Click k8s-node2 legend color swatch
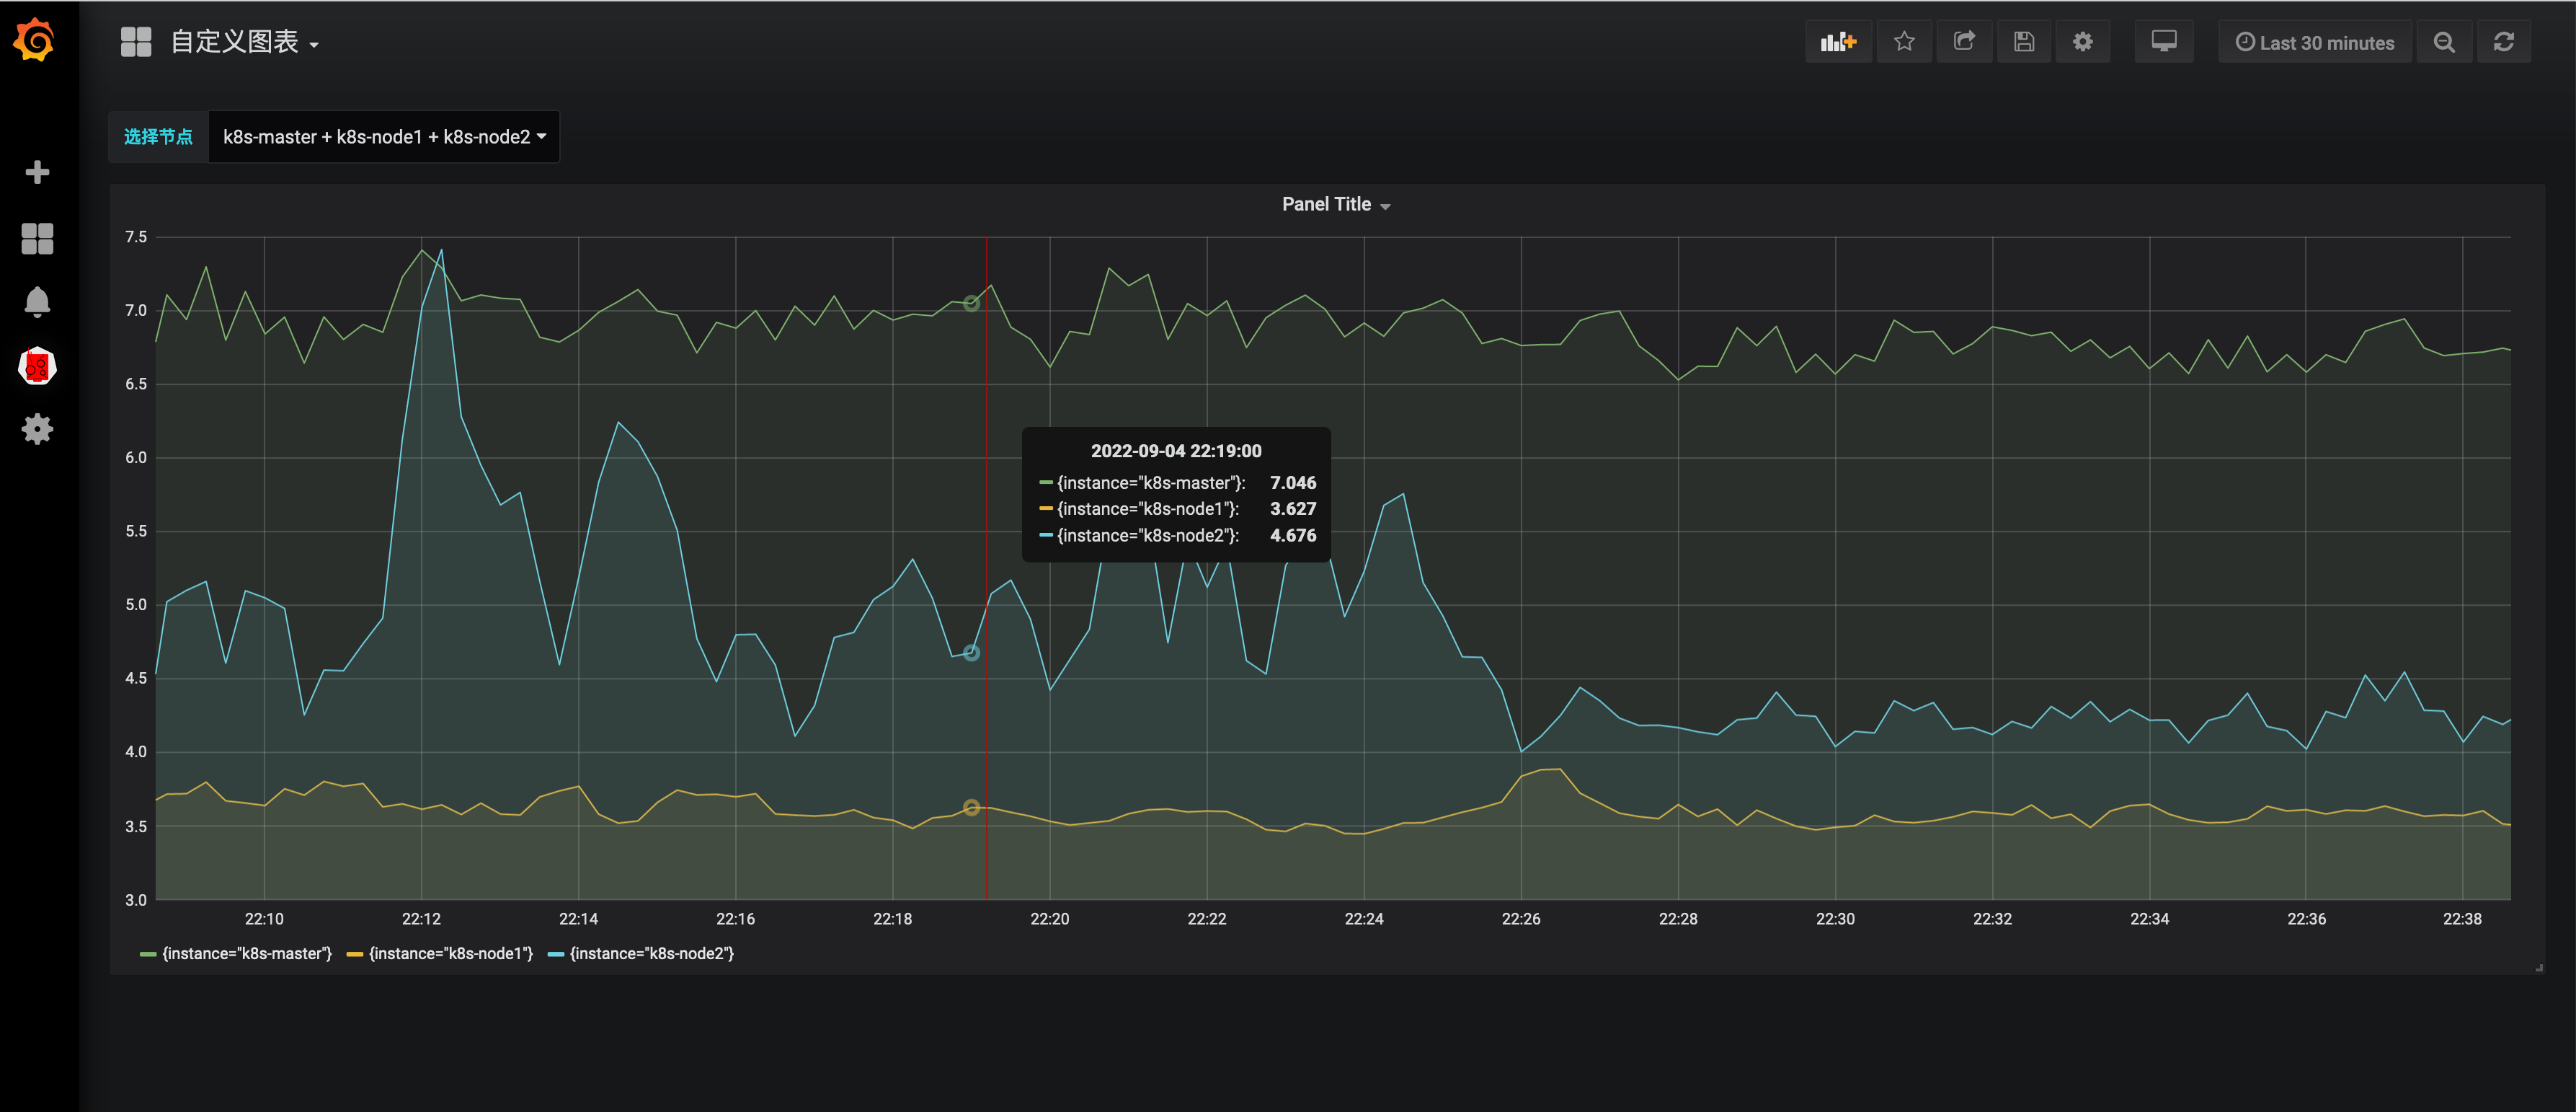The image size is (2576, 1112). coord(556,954)
